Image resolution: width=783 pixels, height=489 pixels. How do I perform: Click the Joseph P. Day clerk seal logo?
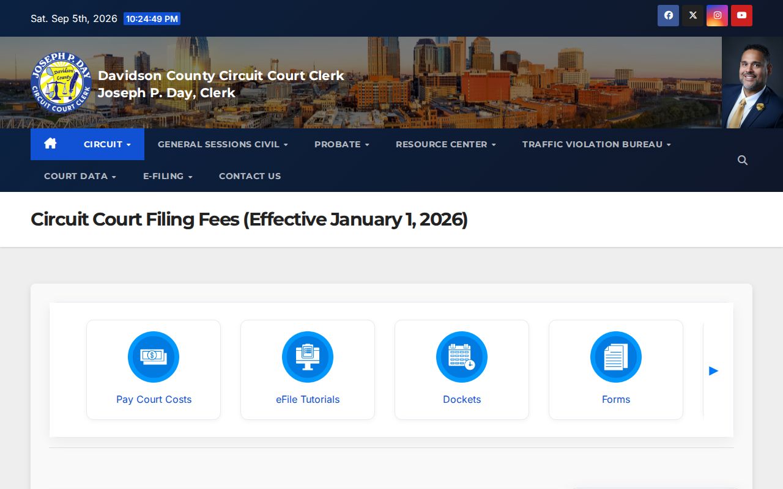(61, 83)
